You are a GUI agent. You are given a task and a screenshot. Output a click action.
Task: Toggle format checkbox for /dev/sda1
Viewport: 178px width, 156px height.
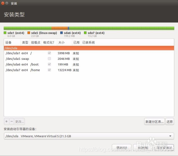(49, 53)
